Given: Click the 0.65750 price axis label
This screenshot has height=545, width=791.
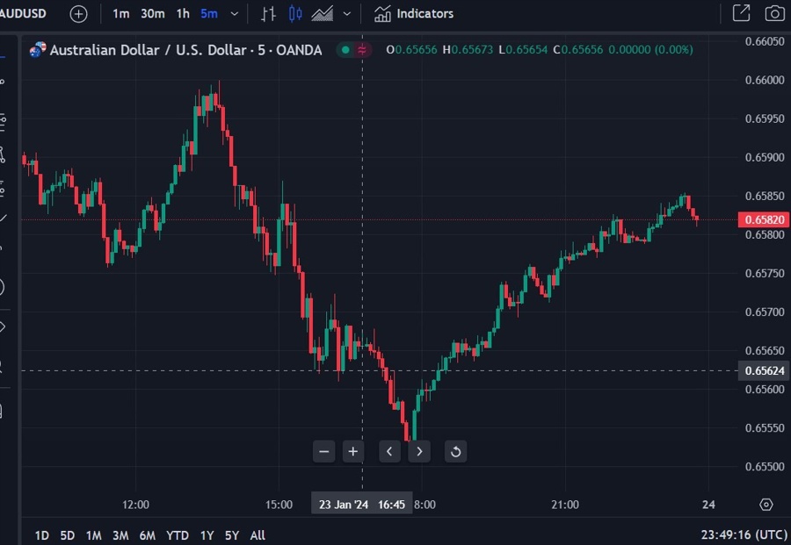Looking at the screenshot, I should (765, 273).
